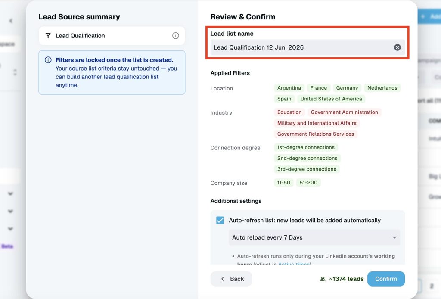441x299 pixels.
Task: Click the United States of America tag
Action: point(331,99)
